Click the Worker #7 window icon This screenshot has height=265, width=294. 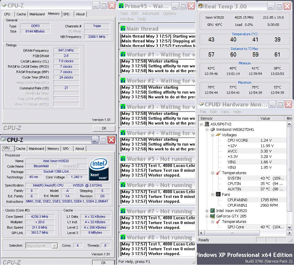[x=123, y=211]
